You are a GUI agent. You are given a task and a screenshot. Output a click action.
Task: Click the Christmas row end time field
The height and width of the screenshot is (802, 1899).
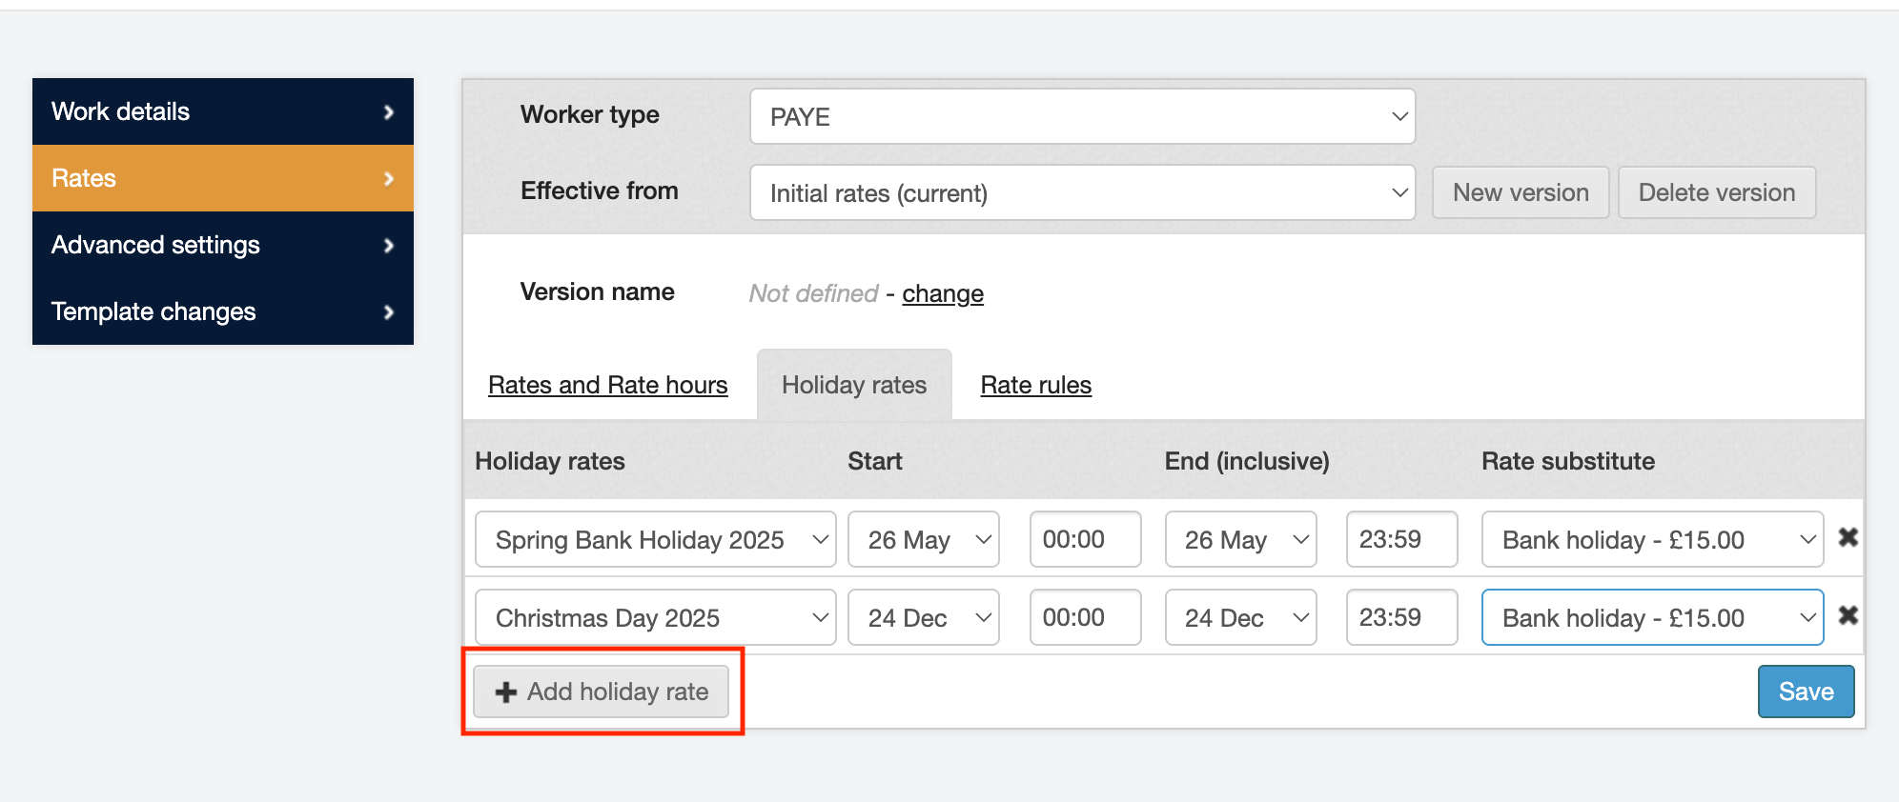[x=1401, y=618]
